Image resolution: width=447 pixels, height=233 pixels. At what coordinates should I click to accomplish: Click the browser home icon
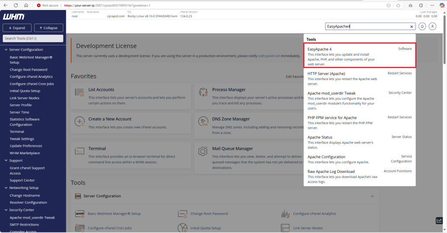click(26, 5)
